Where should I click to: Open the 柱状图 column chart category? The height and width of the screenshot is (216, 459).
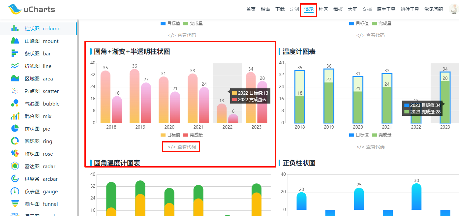(x=38, y=29)
